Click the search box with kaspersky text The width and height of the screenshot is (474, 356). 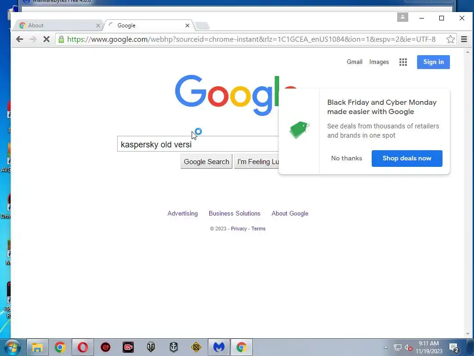[198, 144]
